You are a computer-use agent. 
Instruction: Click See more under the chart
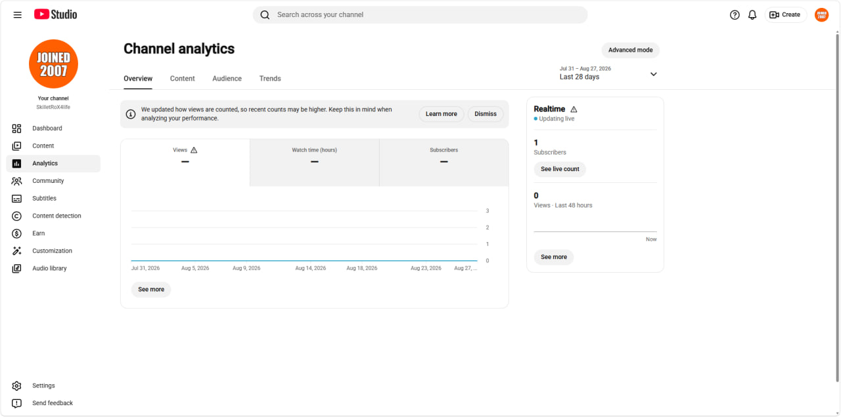pos(151,289)
